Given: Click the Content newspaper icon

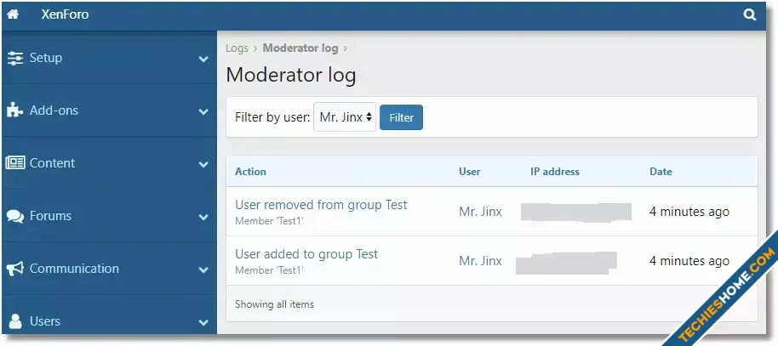Looking at the screenshot, I should [14, 163].
